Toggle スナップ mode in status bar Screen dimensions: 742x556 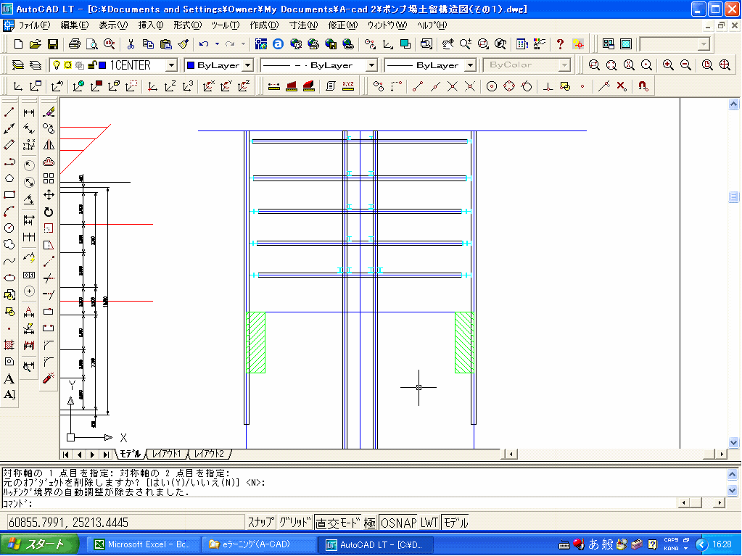click(x=260, y=523)
